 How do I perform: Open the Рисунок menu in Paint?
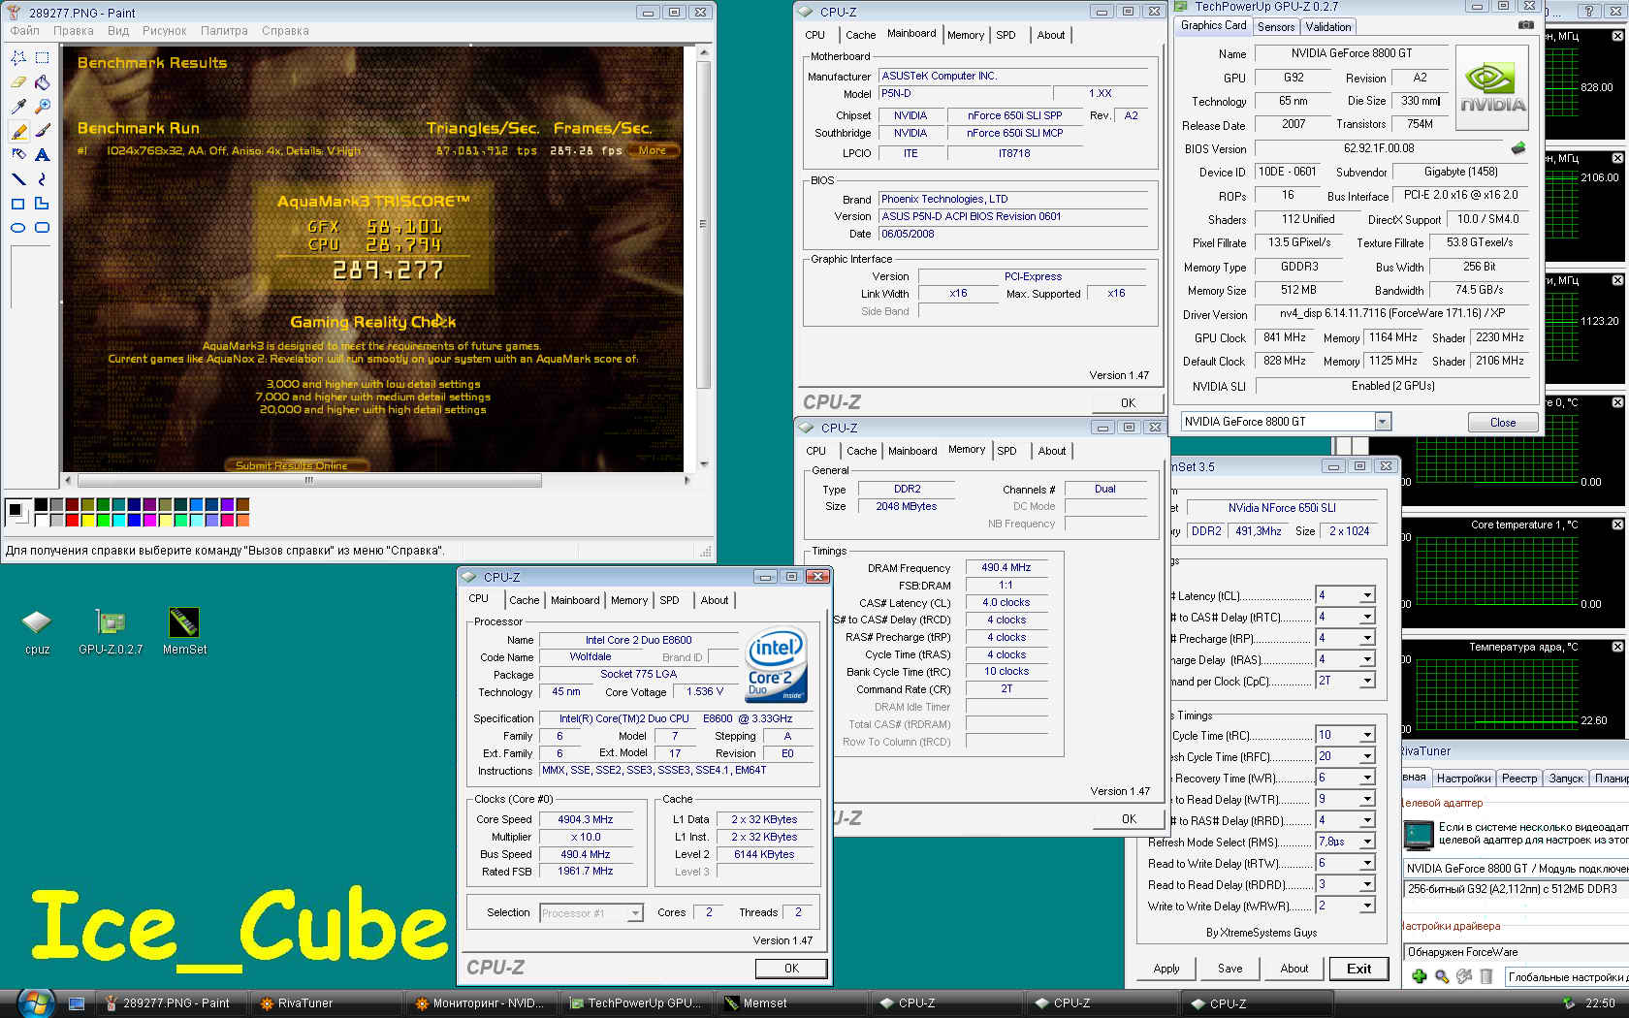tap(164, 31)
